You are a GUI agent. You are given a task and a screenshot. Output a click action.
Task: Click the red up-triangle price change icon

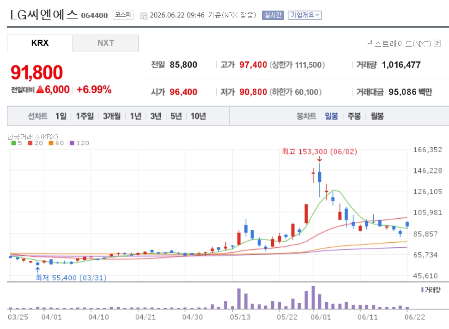click(40, 89)
